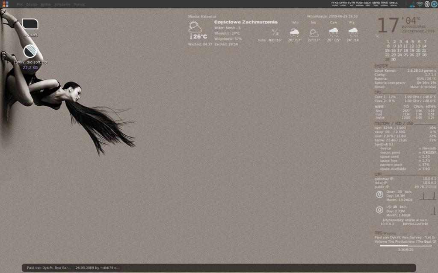Launch the OPRA browser launcher
The image size is (438, 273).
click(x=343, y=3)
